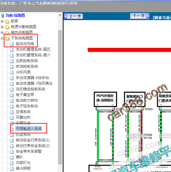Open the 冷却风扇 page icon
This screenshot has width=171, height=172.
12,72
